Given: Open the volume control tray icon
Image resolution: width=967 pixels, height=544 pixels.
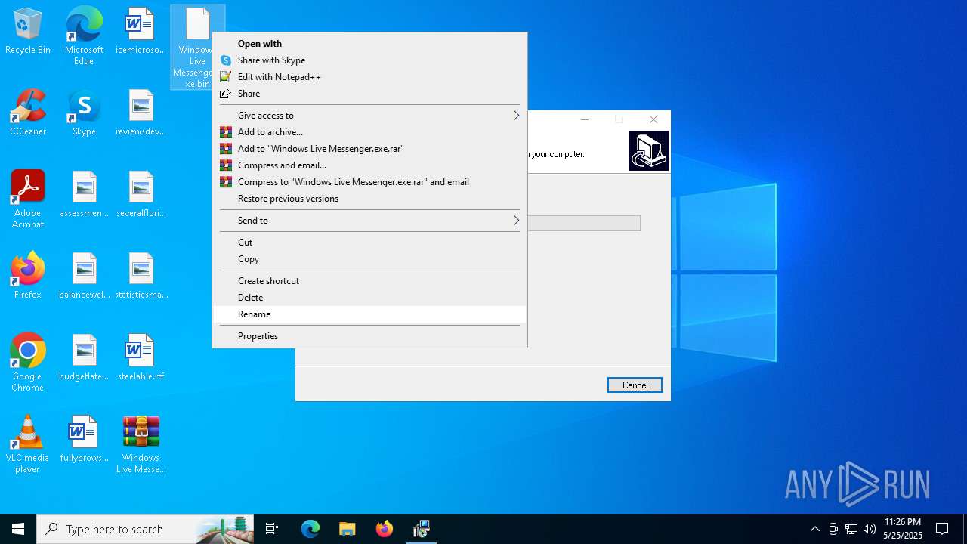Looking at the screenshot, I should pos(870,529).
